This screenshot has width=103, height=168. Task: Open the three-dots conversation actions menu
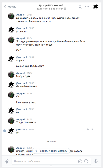(x=87, y=7)
